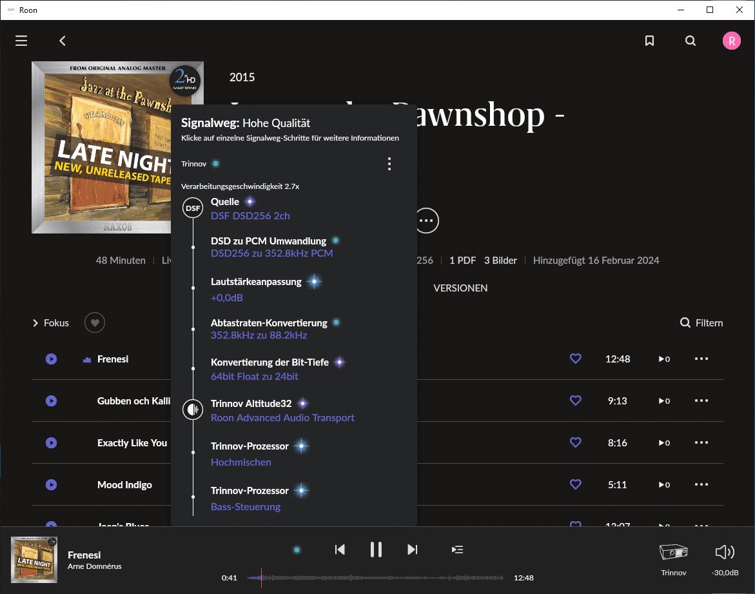Select the Roon Advanced Audio Transport text
755x594 pixels.
tap(282, 418)
